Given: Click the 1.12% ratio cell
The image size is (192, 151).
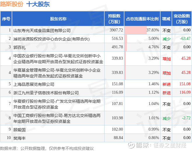Looking at the screenshot, I should click(x=142, y=93).
